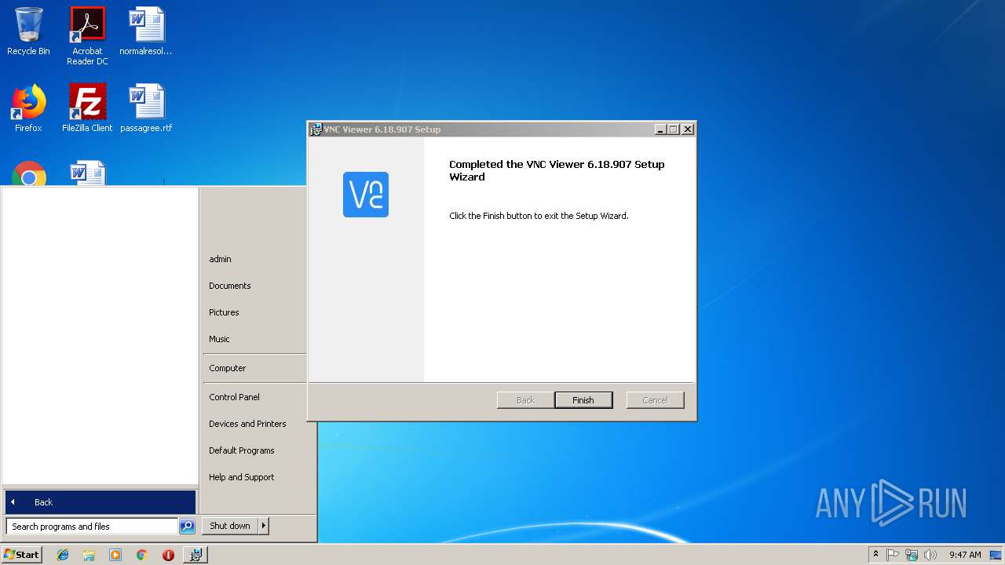Open Music from the Start menu

[219, 339]
